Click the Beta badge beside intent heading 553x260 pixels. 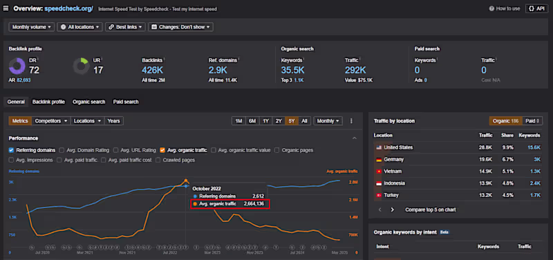[444, 232]
